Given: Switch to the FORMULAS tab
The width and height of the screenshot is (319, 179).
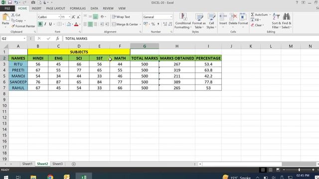Looking at the screenshot, I should coord(78,8).
